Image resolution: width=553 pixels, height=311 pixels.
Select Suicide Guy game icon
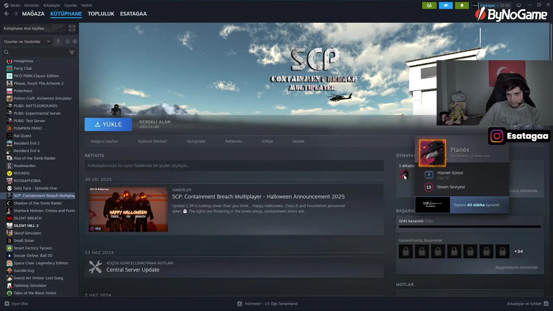pyautogui.click(x=10, y=270)
